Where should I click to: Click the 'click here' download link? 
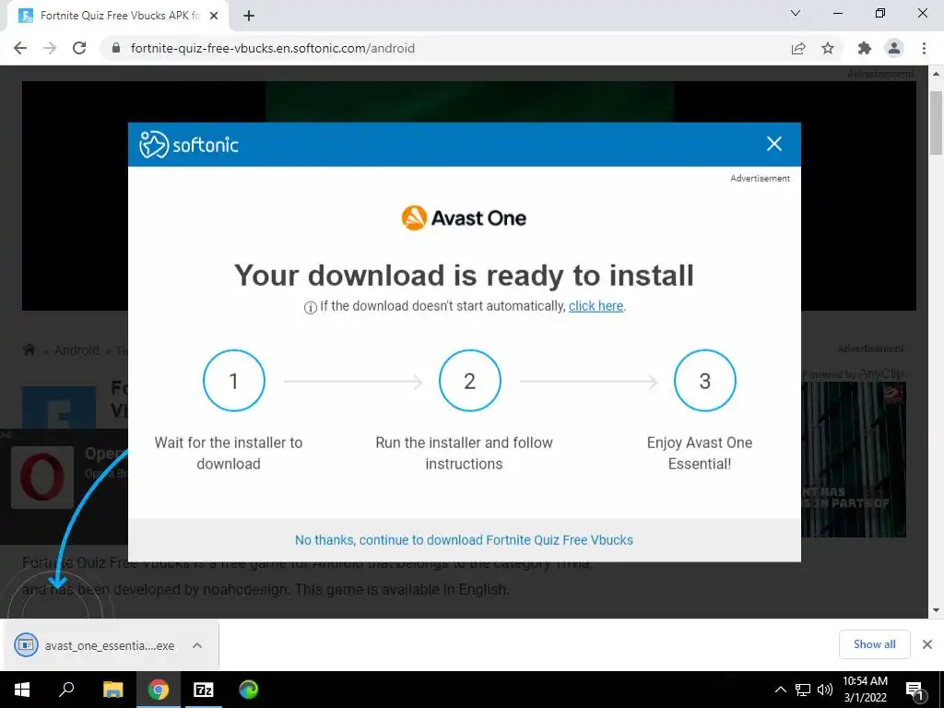(x=596, y=306)
